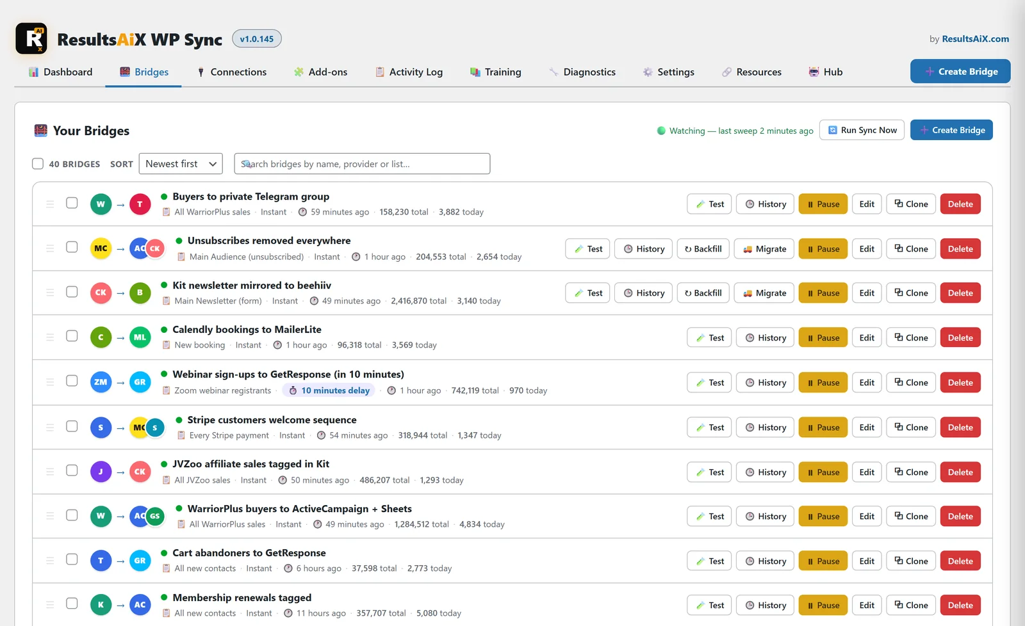Click the MC source avatar in Unsubscribes removed everywhere row
1025x626 pixels.
point(101,248)
